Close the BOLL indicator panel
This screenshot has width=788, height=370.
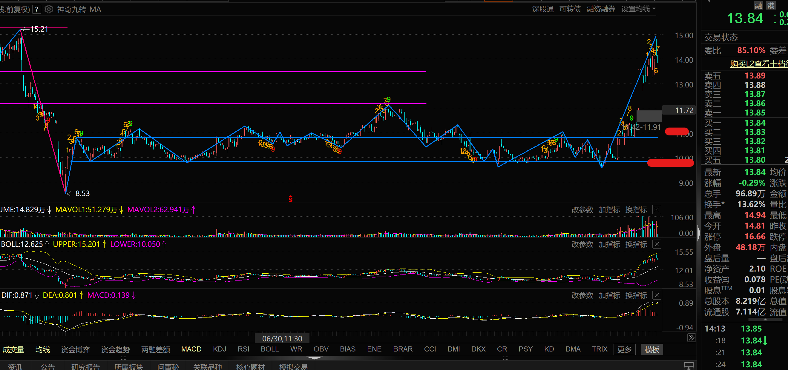pos(657,244)
